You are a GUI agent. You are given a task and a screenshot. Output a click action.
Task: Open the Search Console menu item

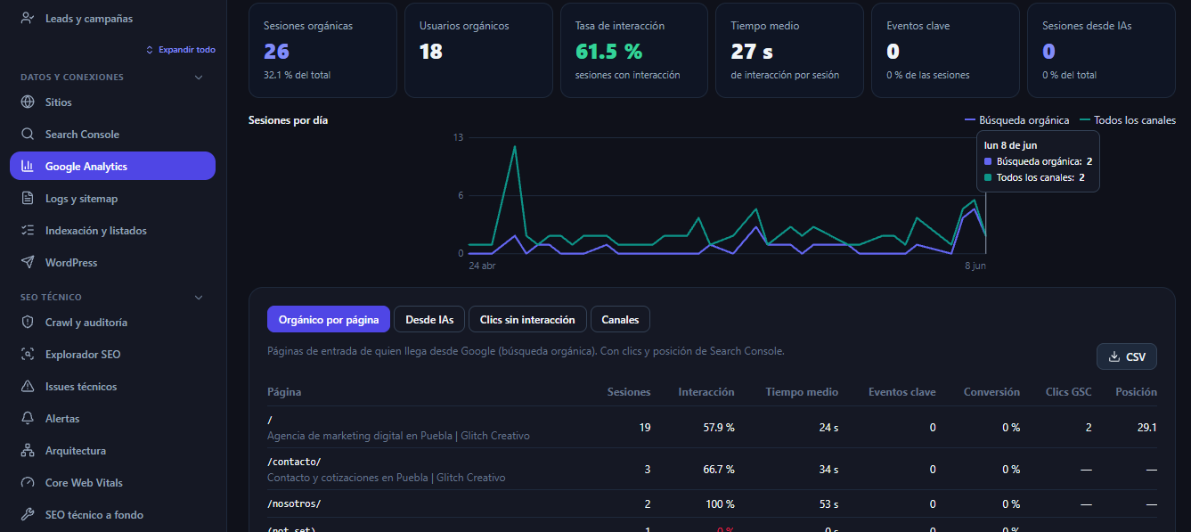[113, 134]
